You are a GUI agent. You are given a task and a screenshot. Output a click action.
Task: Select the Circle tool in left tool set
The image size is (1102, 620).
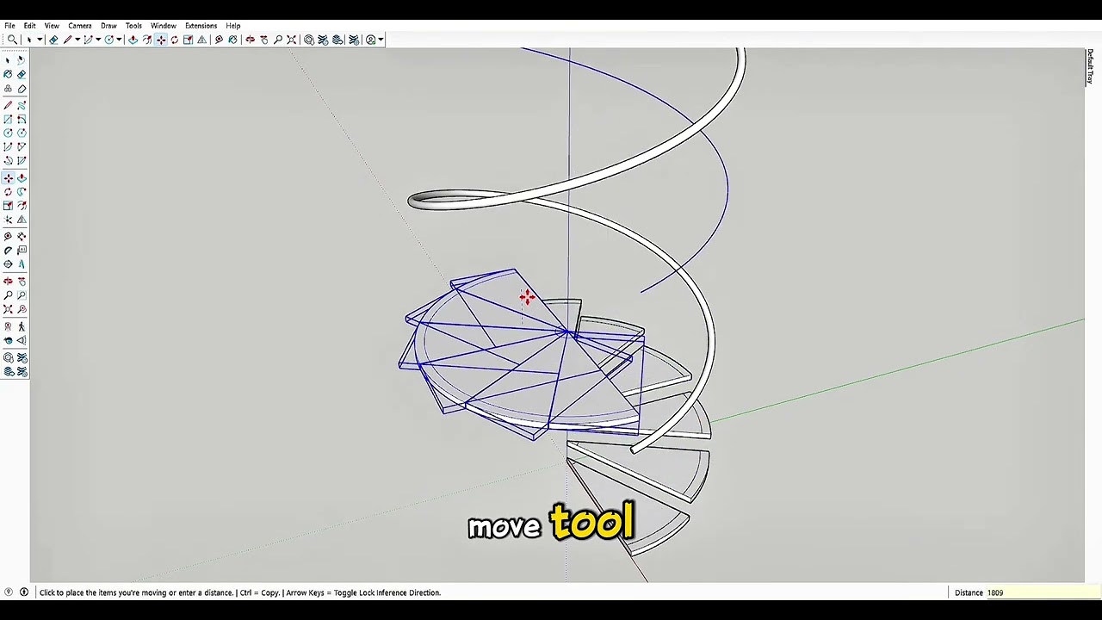(8, 133)
